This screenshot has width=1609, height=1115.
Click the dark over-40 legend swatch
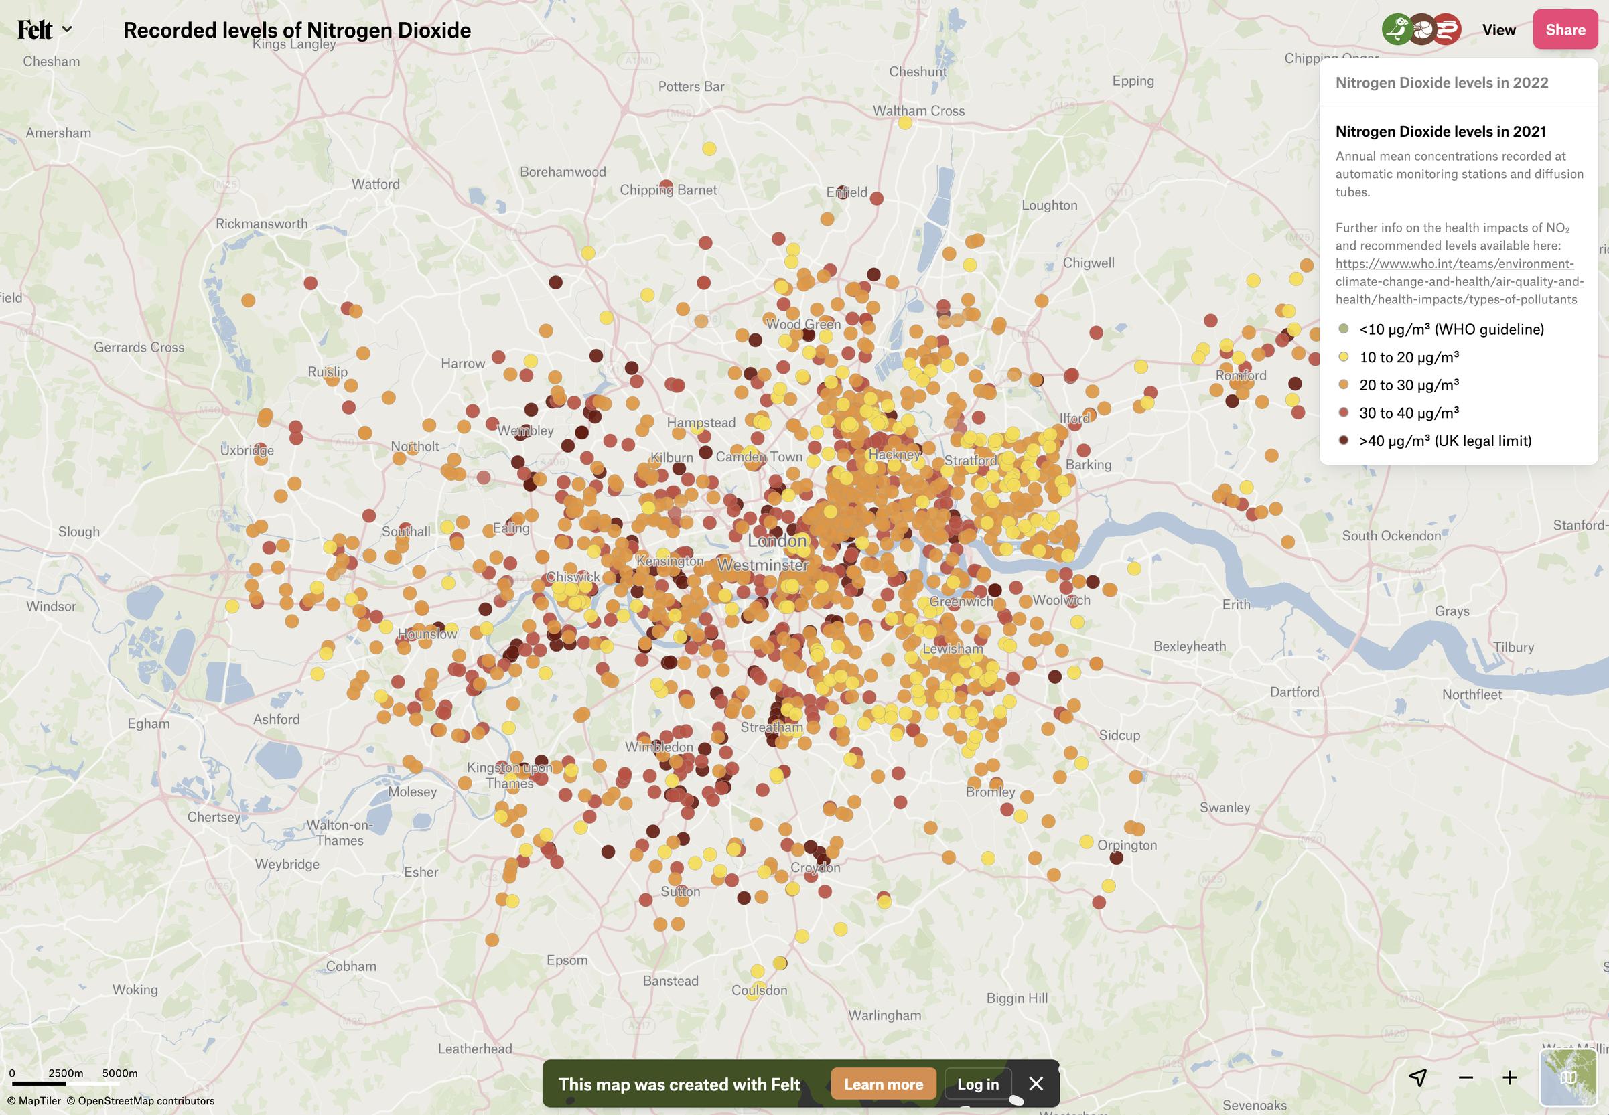point(1343,441)
